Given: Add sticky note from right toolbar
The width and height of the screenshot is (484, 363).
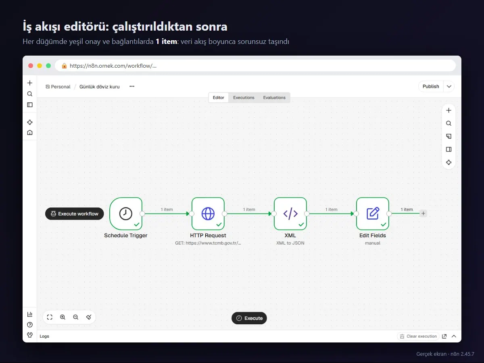Looking at the screenshot, I should pyautogui.click(x=449, y=136).
